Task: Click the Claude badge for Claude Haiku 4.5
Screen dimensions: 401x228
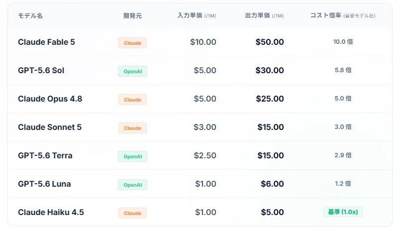Action: coord(132,213)
